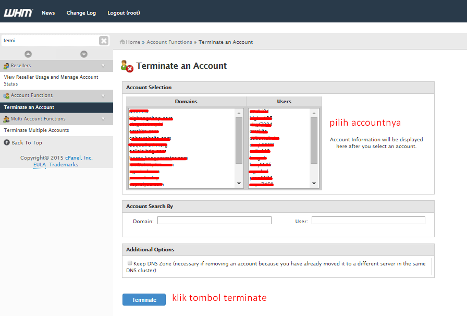Click the Domain search input field

tap(214, 220)
